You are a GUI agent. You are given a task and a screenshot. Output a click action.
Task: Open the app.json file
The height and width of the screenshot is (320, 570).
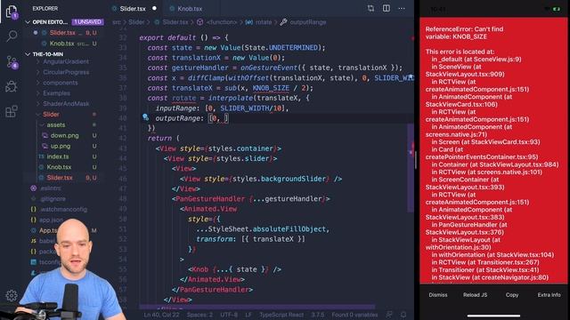pyautogui.click(x=51, y=220)
